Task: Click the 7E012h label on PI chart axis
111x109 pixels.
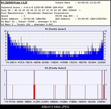Action: tap(29, 63)
